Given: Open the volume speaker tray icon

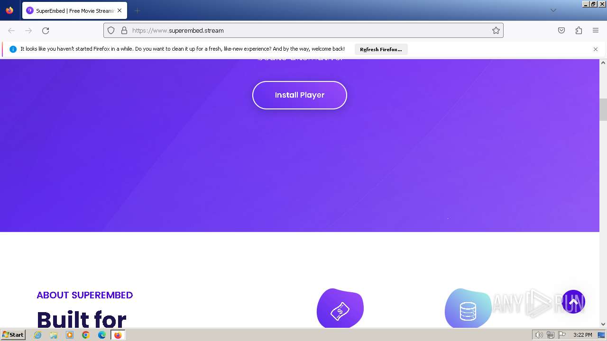Looking at the screenshot, I should tap(539, 335).
